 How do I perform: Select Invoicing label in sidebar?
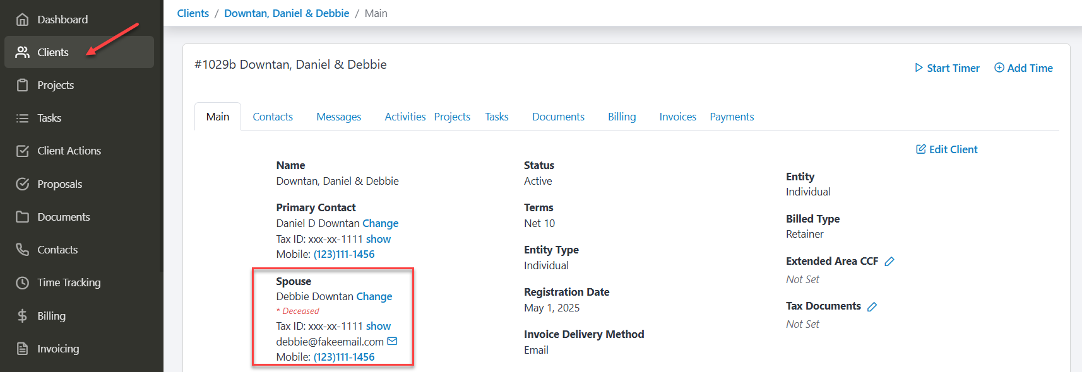[58, 349]
